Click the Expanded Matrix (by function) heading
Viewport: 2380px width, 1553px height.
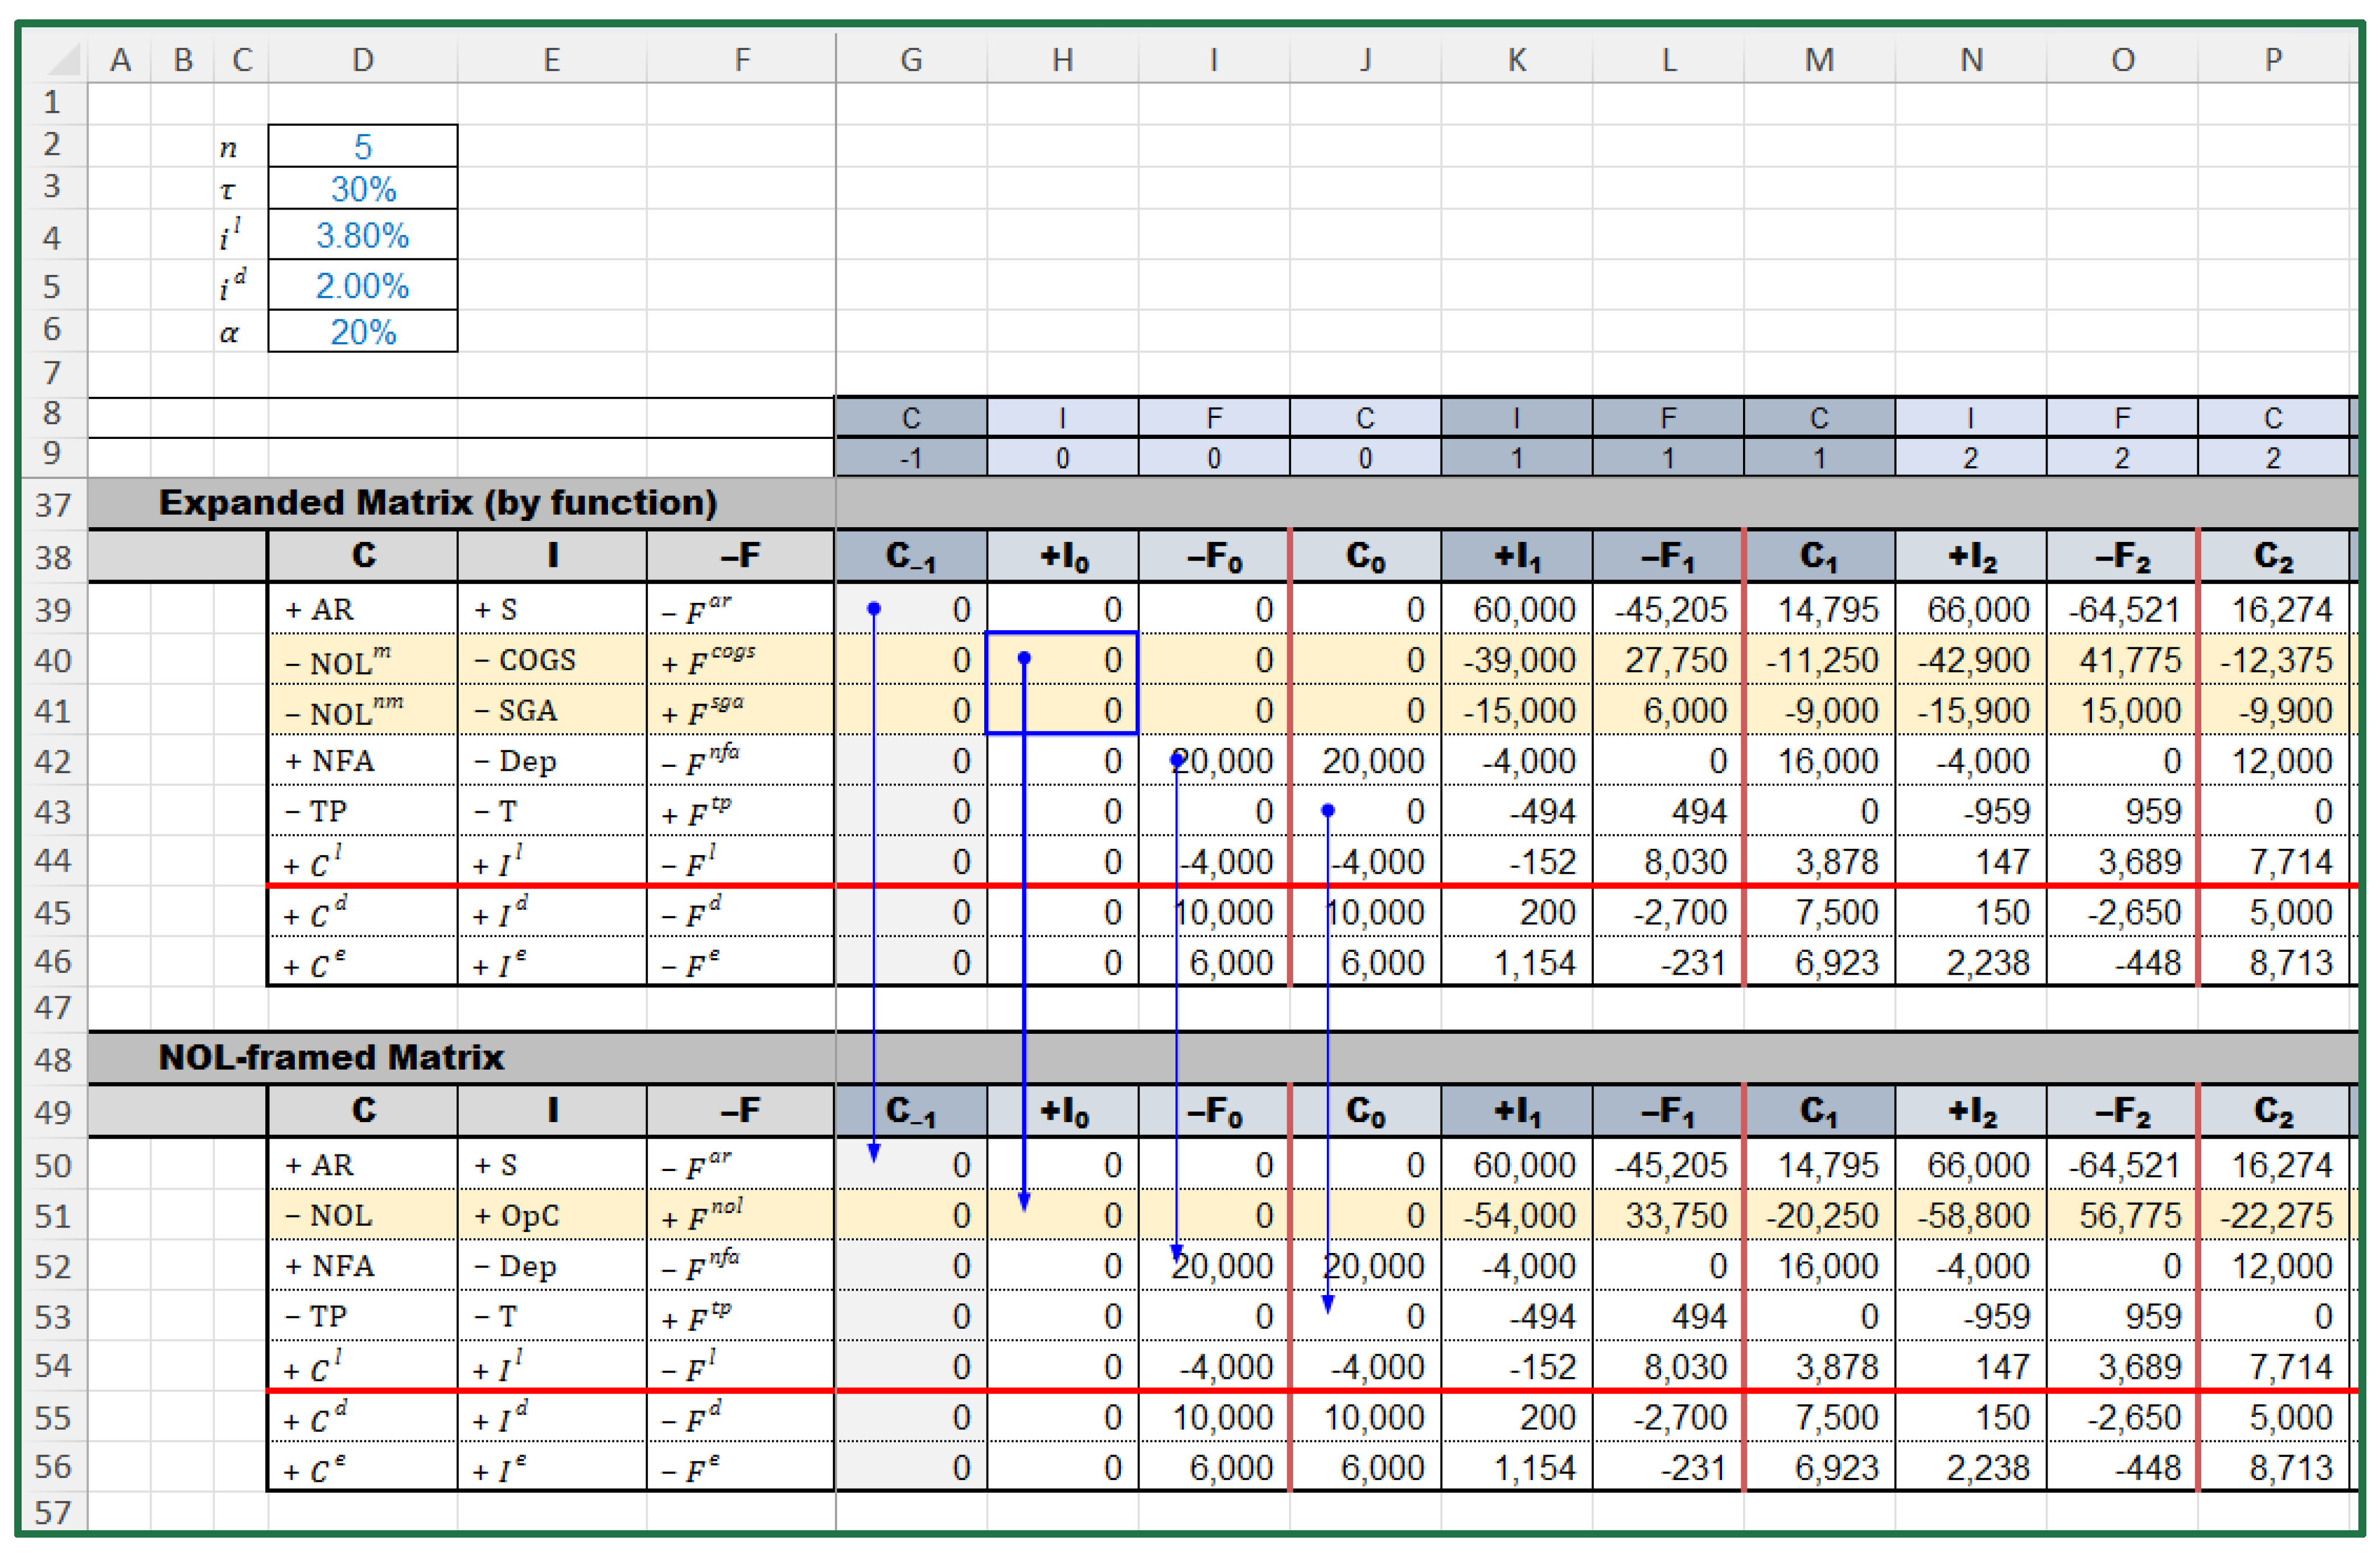pos(437,502)
